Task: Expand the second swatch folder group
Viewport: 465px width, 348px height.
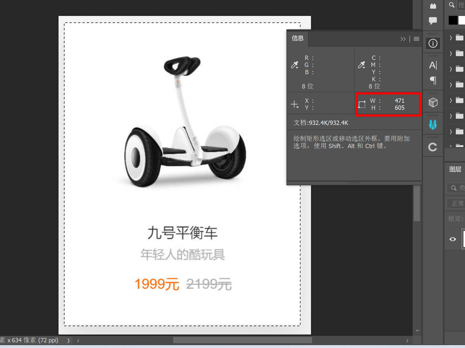Action: [451, 53]
